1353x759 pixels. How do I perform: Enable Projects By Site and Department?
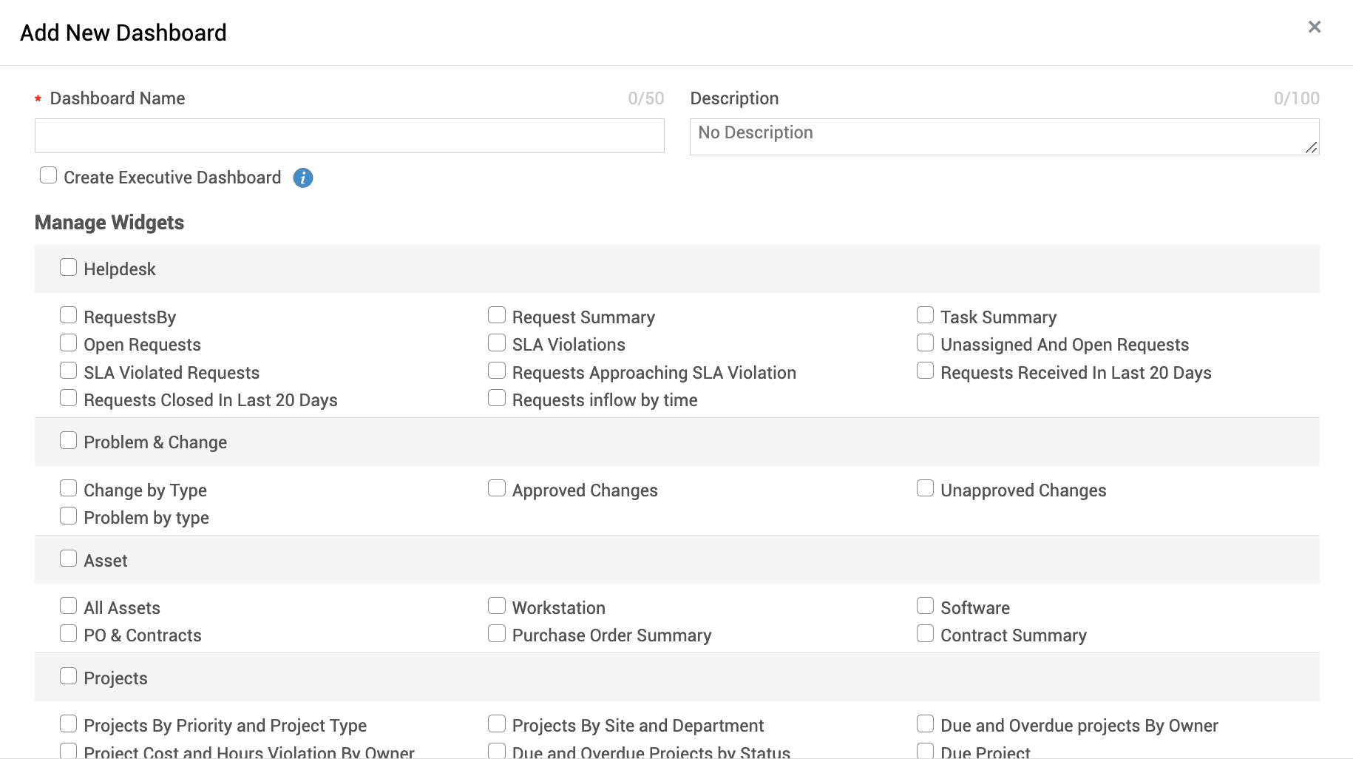coord(497,723)
